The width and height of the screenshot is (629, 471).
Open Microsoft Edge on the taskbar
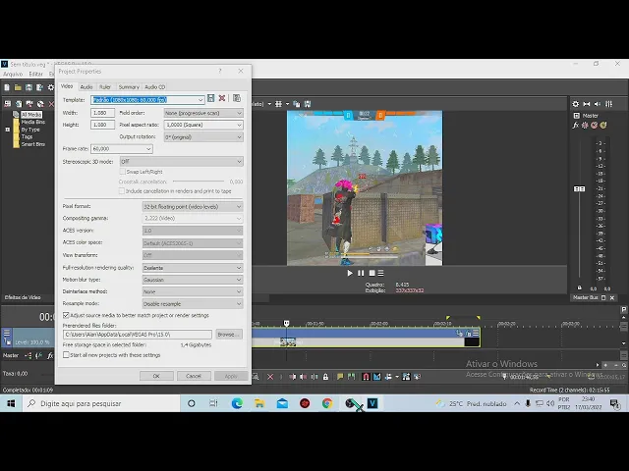[x=237, y=403]
